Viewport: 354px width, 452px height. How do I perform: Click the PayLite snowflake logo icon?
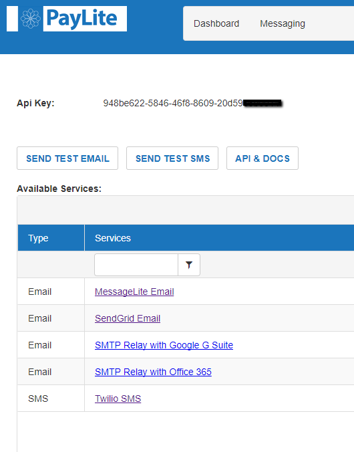click(31, 19)
